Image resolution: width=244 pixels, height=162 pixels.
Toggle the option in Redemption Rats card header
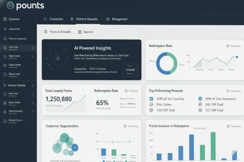[x=227, y=46]
